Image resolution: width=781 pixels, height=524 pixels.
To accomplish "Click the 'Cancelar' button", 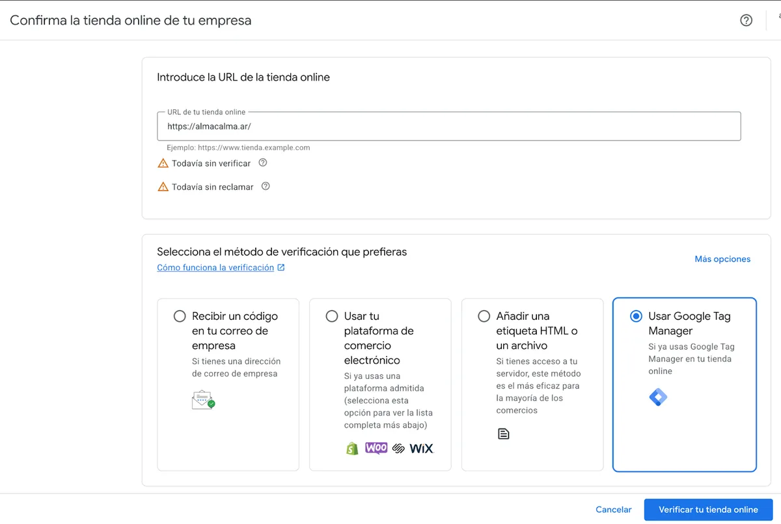I will click(x=613, y=510).
